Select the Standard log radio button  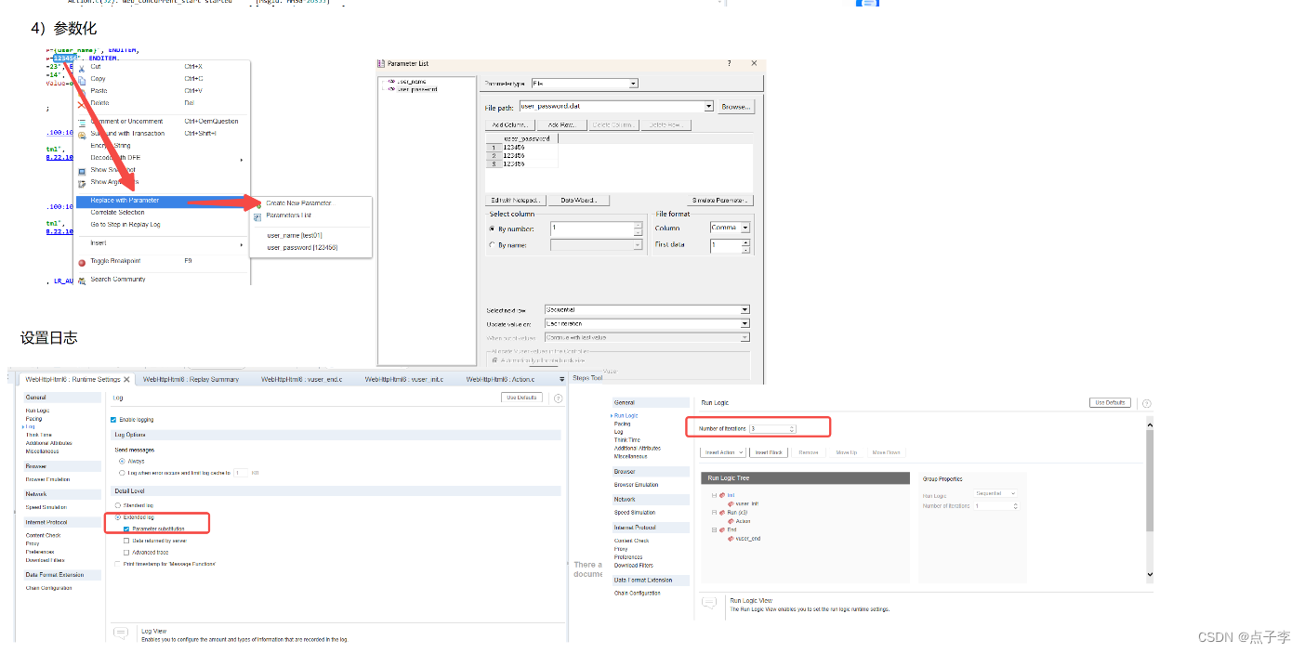[117, 505]
